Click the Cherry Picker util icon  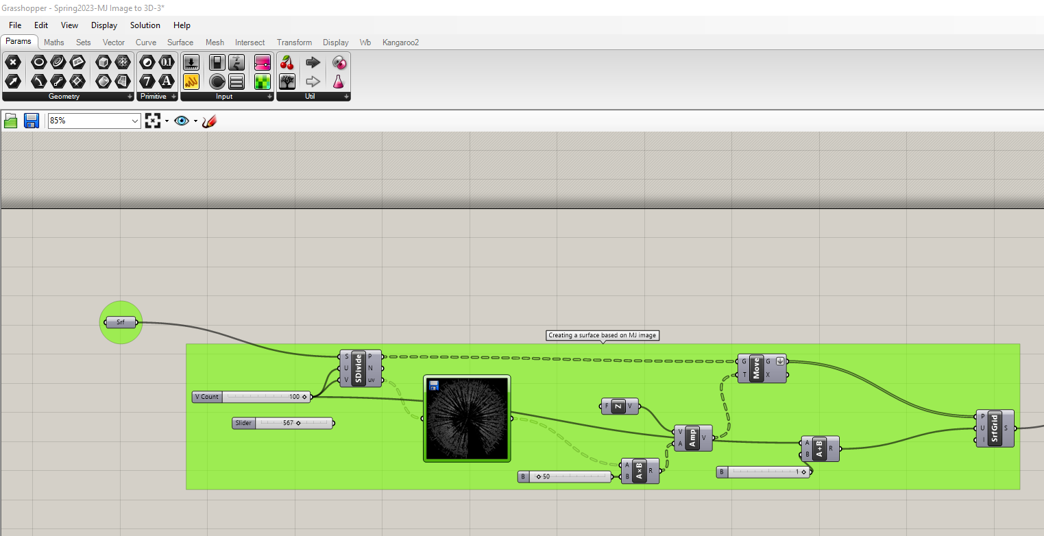point(287,63)
